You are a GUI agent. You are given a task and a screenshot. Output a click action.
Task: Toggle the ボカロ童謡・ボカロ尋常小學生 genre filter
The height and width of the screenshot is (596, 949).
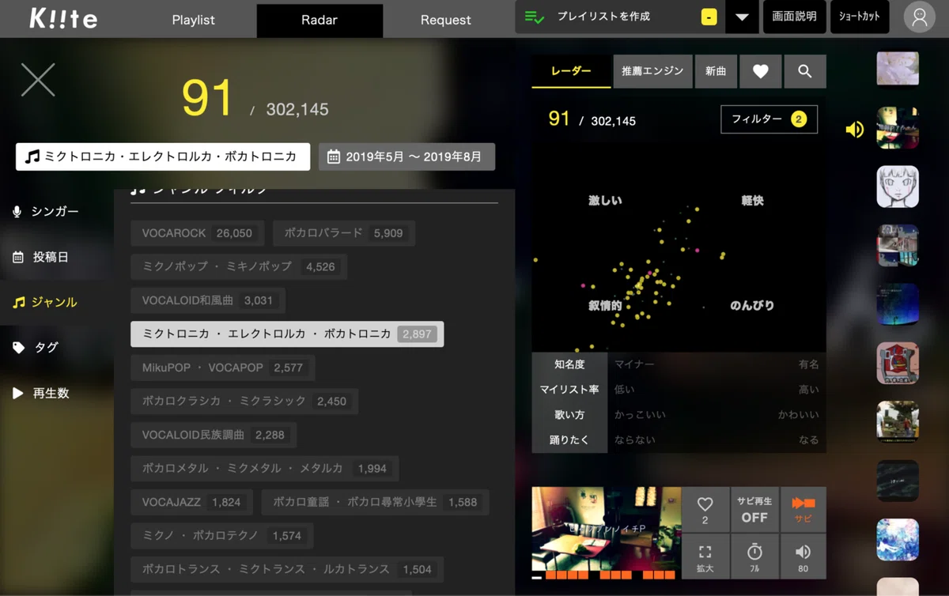click(x=375, y=502)
